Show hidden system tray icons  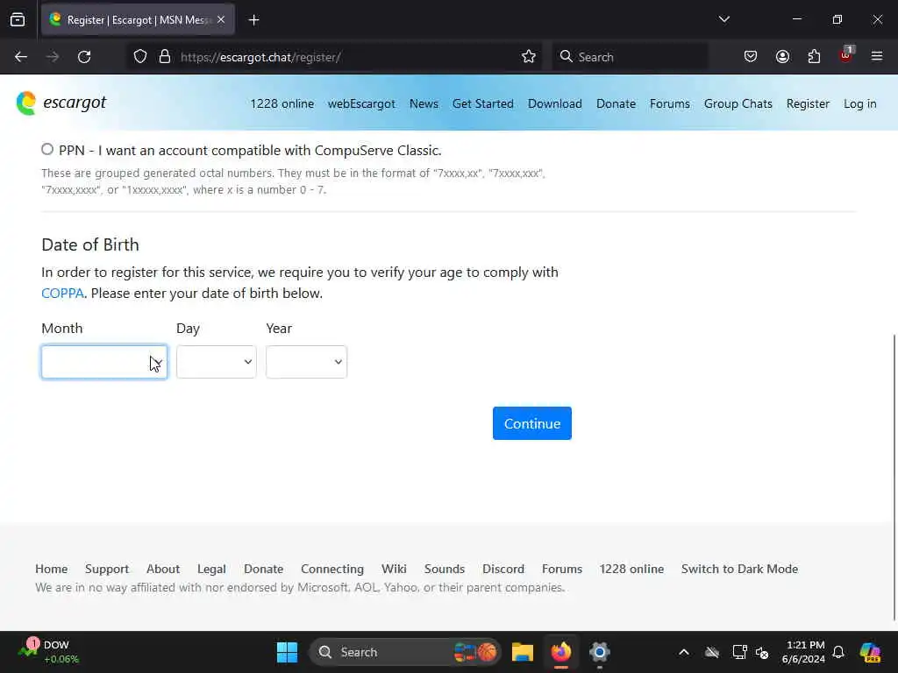tap(684, 652)
